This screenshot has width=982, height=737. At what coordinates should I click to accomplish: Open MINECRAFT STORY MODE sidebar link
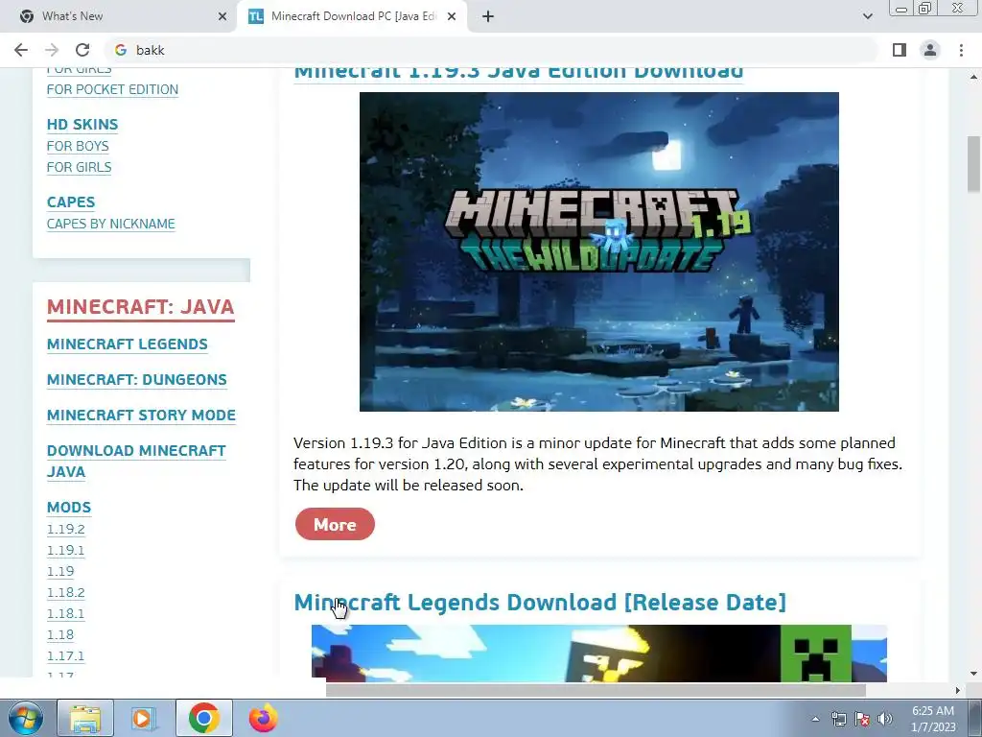pos(141,415)
